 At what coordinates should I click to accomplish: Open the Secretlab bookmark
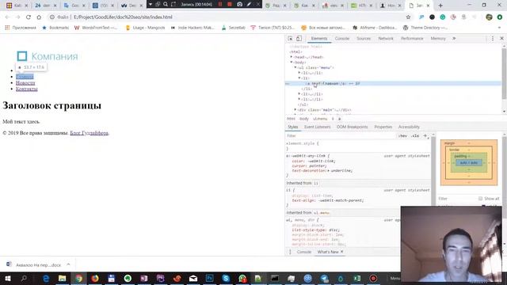coord(233,28)
